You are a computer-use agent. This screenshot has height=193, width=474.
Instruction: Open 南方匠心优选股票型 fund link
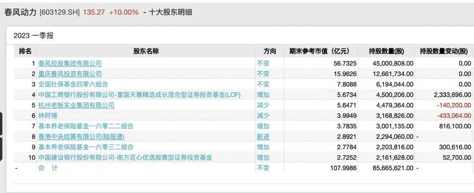pyautogui.click(x=125, y=157)
